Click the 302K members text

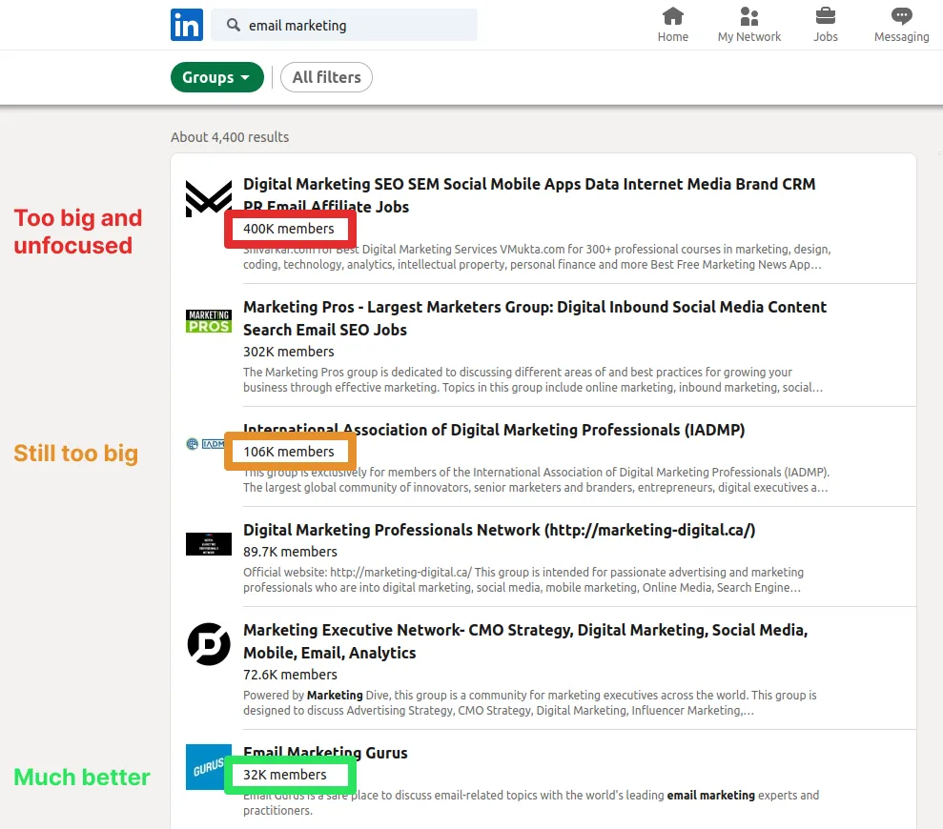coord(289,351)
